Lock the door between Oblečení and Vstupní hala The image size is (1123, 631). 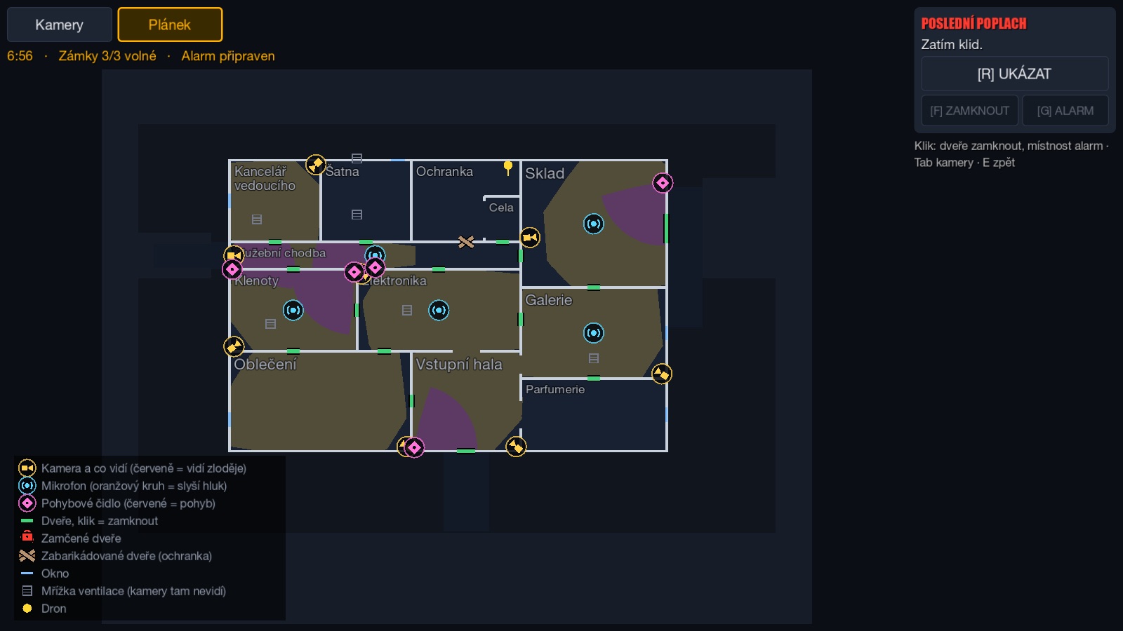pyautogui.click(x=411, y=401)
